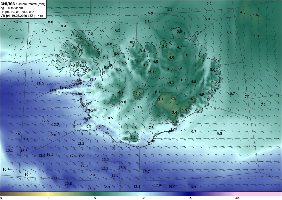This screenshot has height=200, width=282.
Task: Click the 'og 100 m vindur.' legend line
Action: click(x=12, y=8)
